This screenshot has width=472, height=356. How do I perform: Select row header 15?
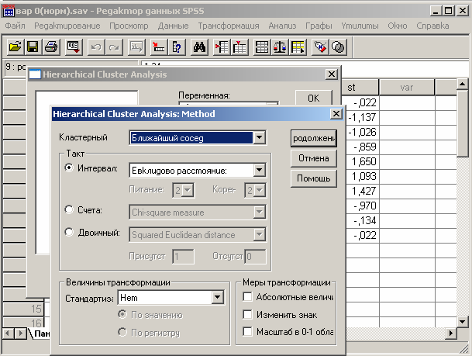point(23,309)
